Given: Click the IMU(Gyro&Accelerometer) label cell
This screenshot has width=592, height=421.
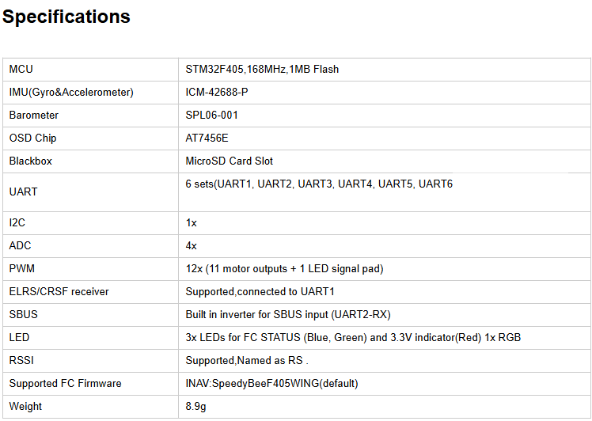Looking at the screenshot, I should coord(71,93).
